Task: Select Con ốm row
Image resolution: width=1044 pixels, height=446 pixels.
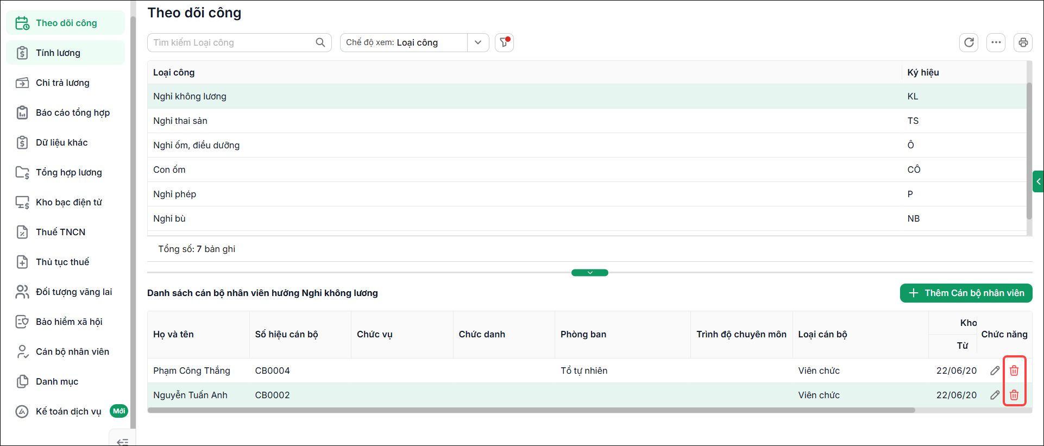Action: click(x=587, y=169)
